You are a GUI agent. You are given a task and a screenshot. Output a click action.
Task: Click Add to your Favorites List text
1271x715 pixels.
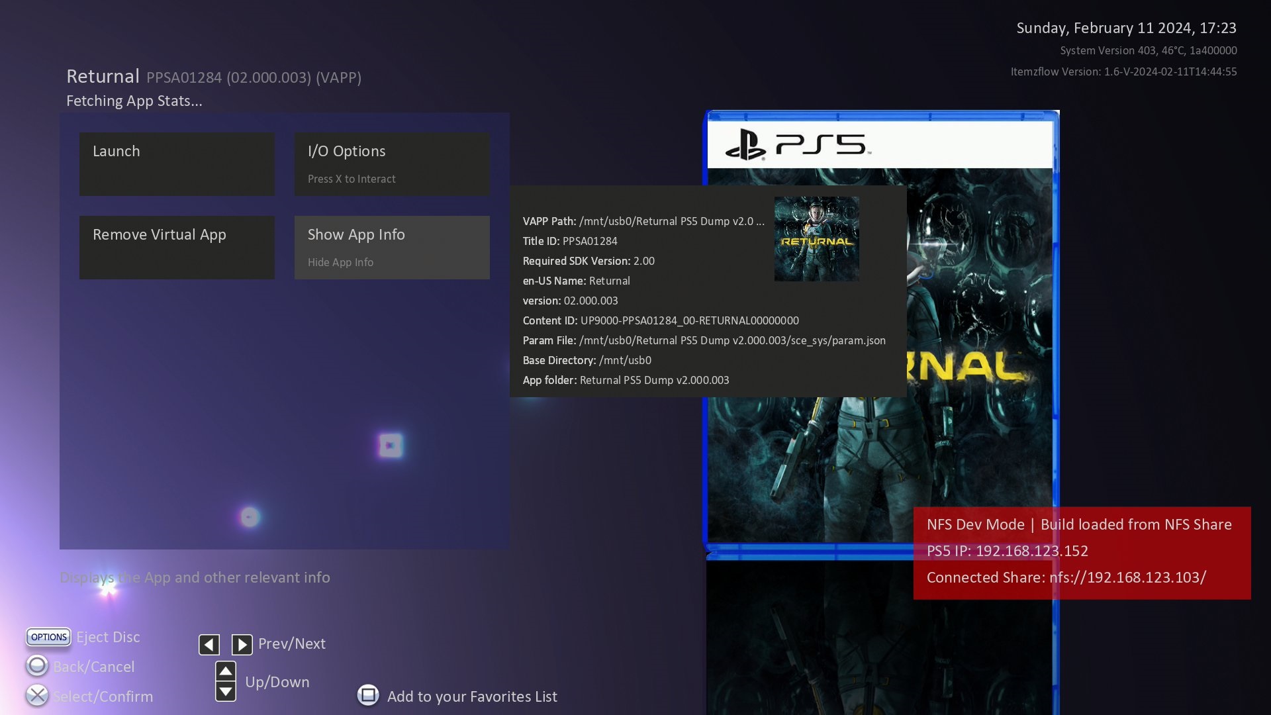pos(472,696)
